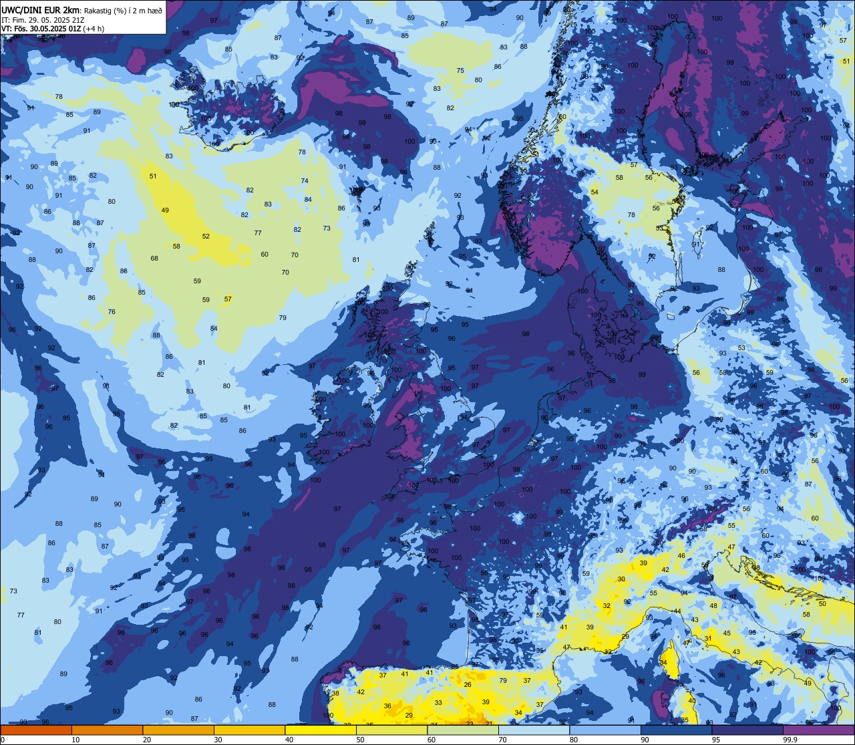Pick the 70–80% pale blue legend swatch
Screen dimensions: 855x745
coord(534,730)
